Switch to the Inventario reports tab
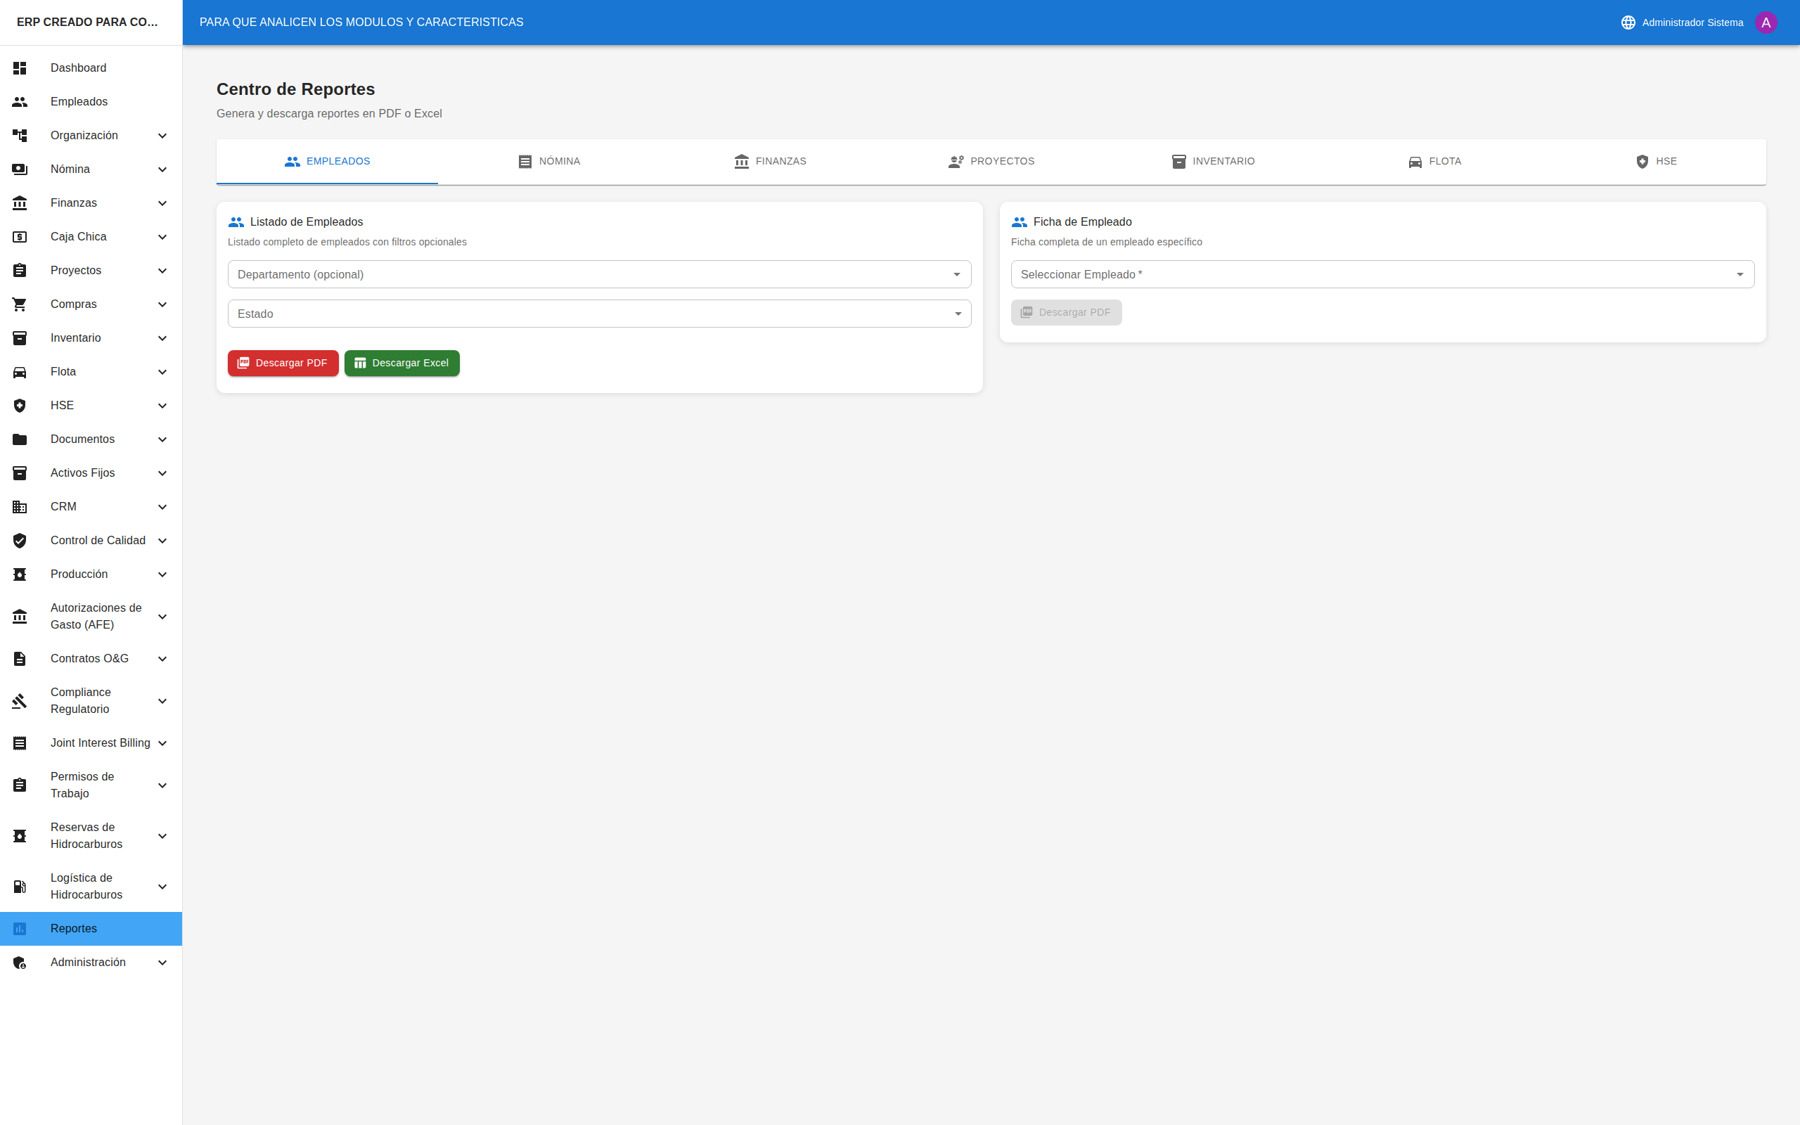This screenshot has width=1800, height=1125. pos(1212,162)
